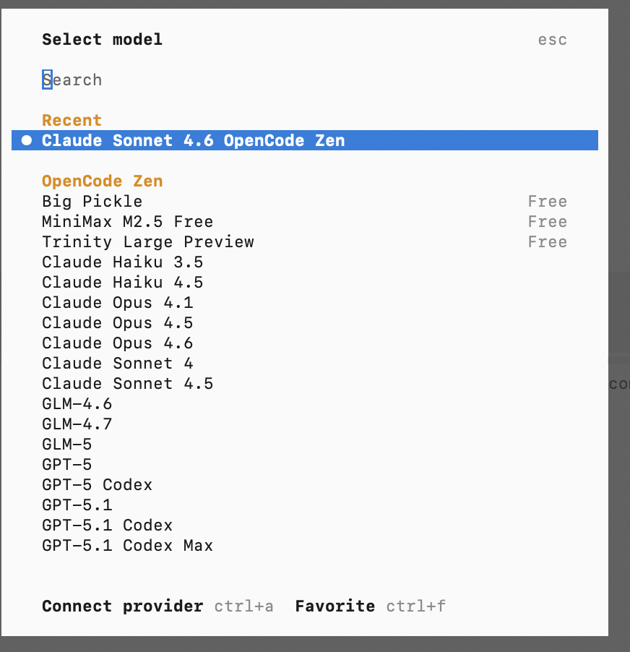This screenshot has width=630, height=652.
Task: Click the Search input field
Action: 72,80
